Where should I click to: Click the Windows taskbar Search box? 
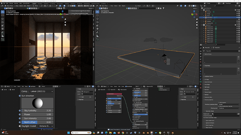81,133
